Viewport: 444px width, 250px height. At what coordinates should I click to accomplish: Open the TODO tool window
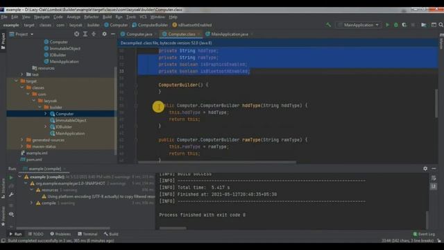35,234
